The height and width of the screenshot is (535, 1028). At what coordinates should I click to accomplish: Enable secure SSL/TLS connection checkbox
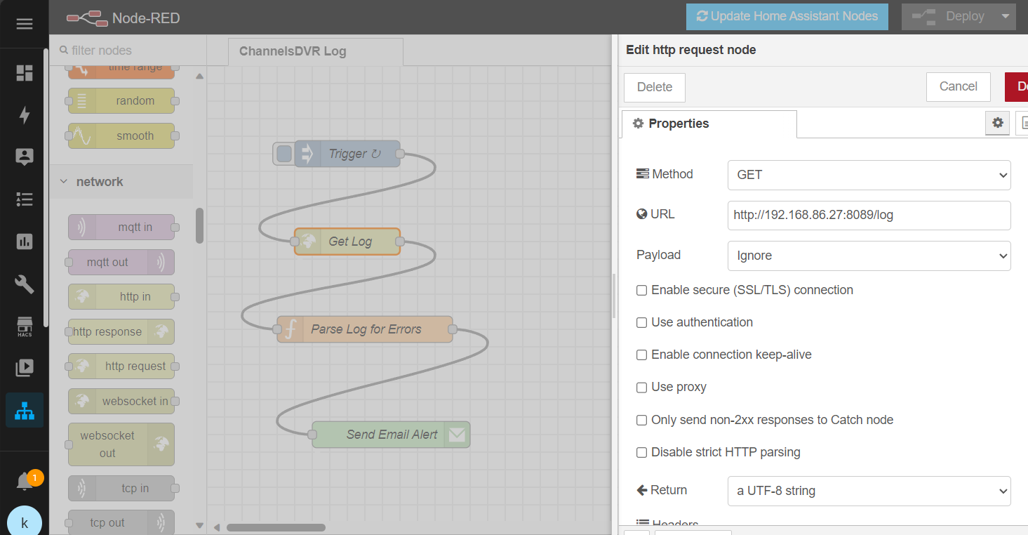click(641, 291)
